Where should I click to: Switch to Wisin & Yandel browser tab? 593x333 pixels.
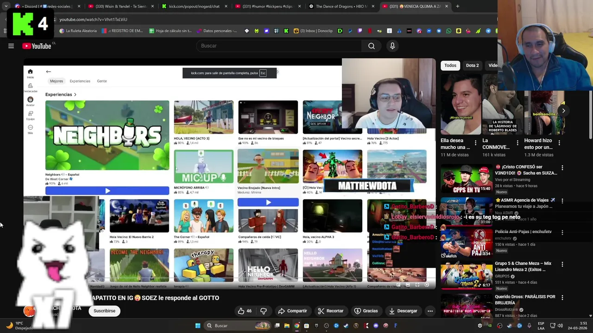pos(120,6)
